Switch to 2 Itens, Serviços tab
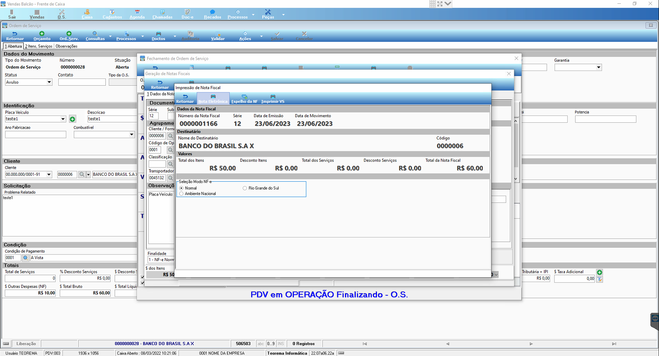Screen dimensions: 659x356 [39, 46]
